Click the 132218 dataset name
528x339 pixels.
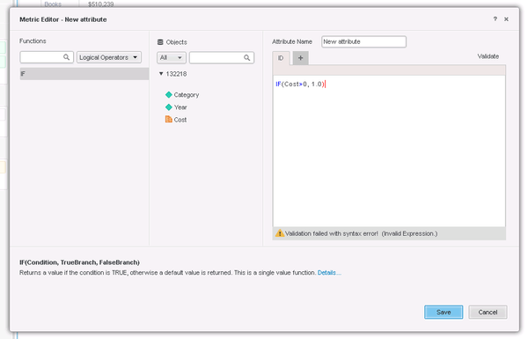point(176,74)
